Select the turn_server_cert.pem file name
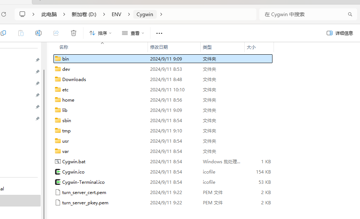 pos(84,192)
